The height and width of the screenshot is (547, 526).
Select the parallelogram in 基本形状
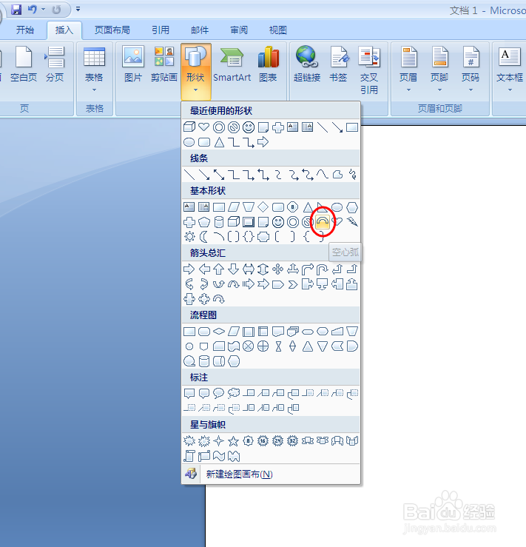click(234, 207)
